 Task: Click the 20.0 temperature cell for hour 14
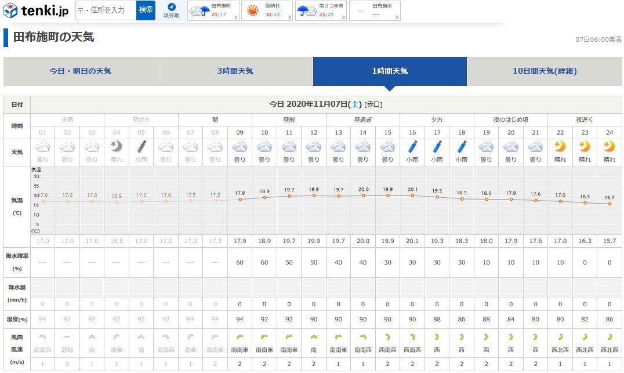(x=363, y=241)
